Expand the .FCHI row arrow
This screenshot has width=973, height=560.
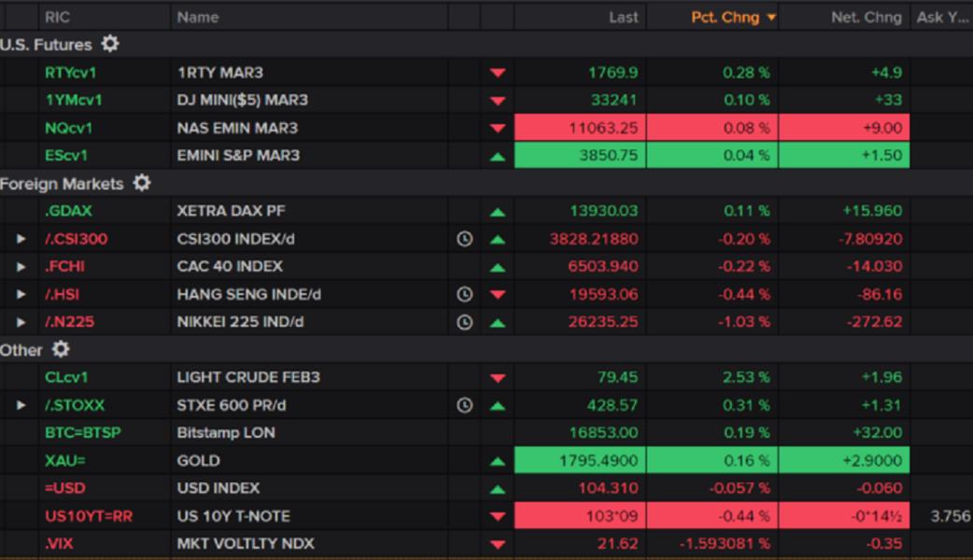tap(21, 267)
